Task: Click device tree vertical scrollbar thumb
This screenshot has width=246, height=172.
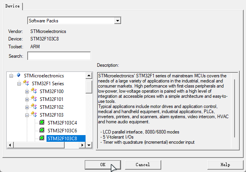Action: 89,87
